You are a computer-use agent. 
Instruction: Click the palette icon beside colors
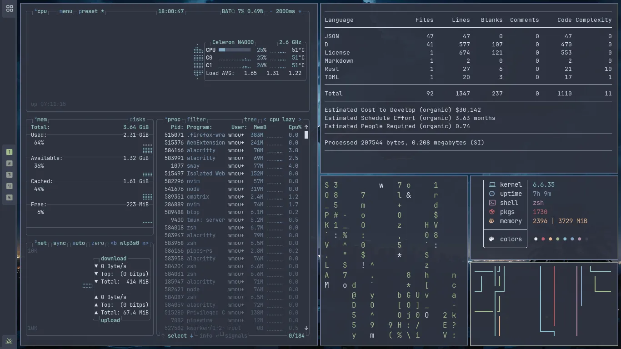tap(491, 239)
